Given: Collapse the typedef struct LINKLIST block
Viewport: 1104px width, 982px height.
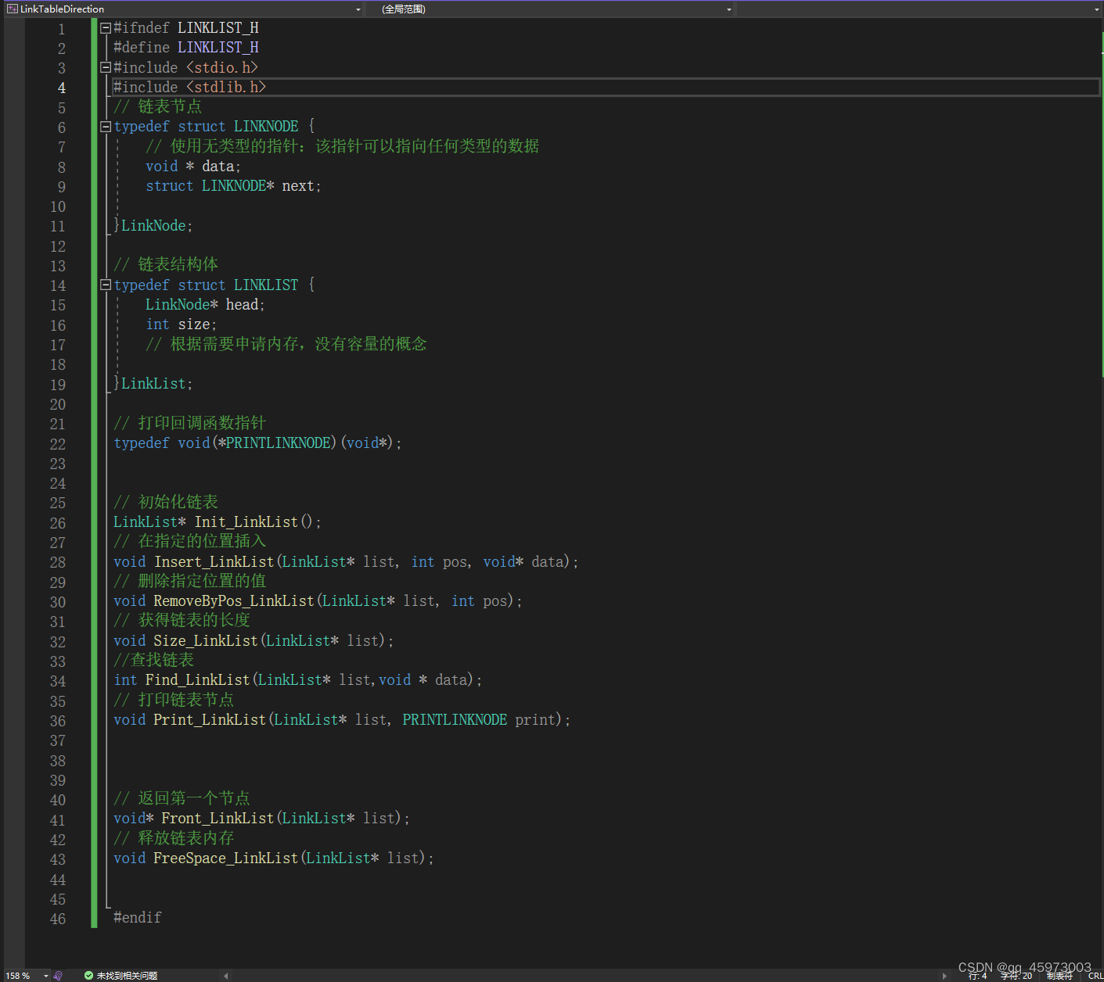Looking at the screenshot, I should pyautogui.click(x=106, y=285).
